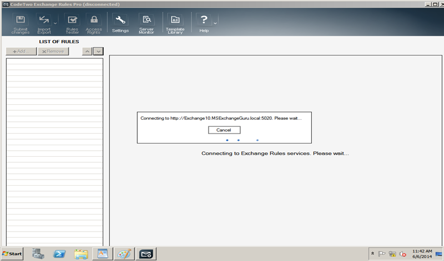
Task: Launch PowerShell from the taskbar
Action: (59, 254)
